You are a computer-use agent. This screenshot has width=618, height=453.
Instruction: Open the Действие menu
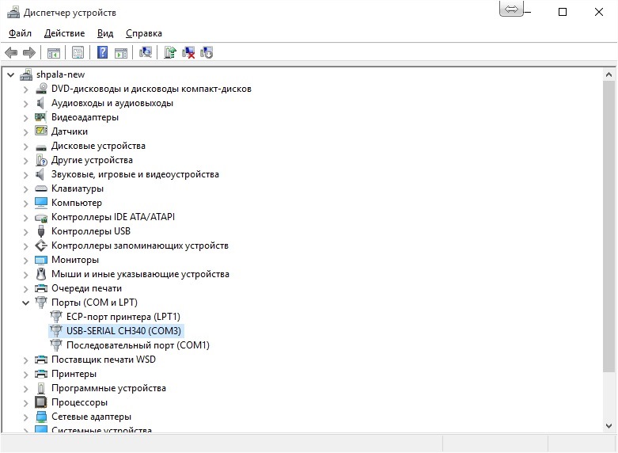click(64, 33)
